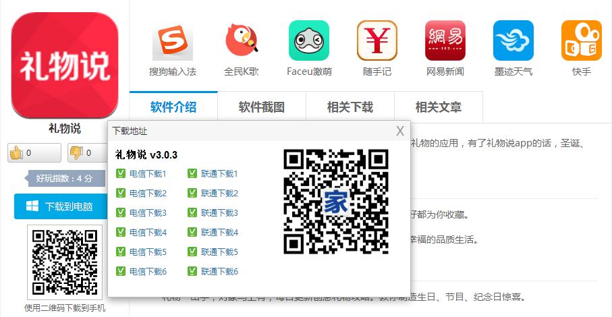Viewport: 612px width, 317px height.
Task: Click the 电信下载2 link
Action: click(148, 194)
